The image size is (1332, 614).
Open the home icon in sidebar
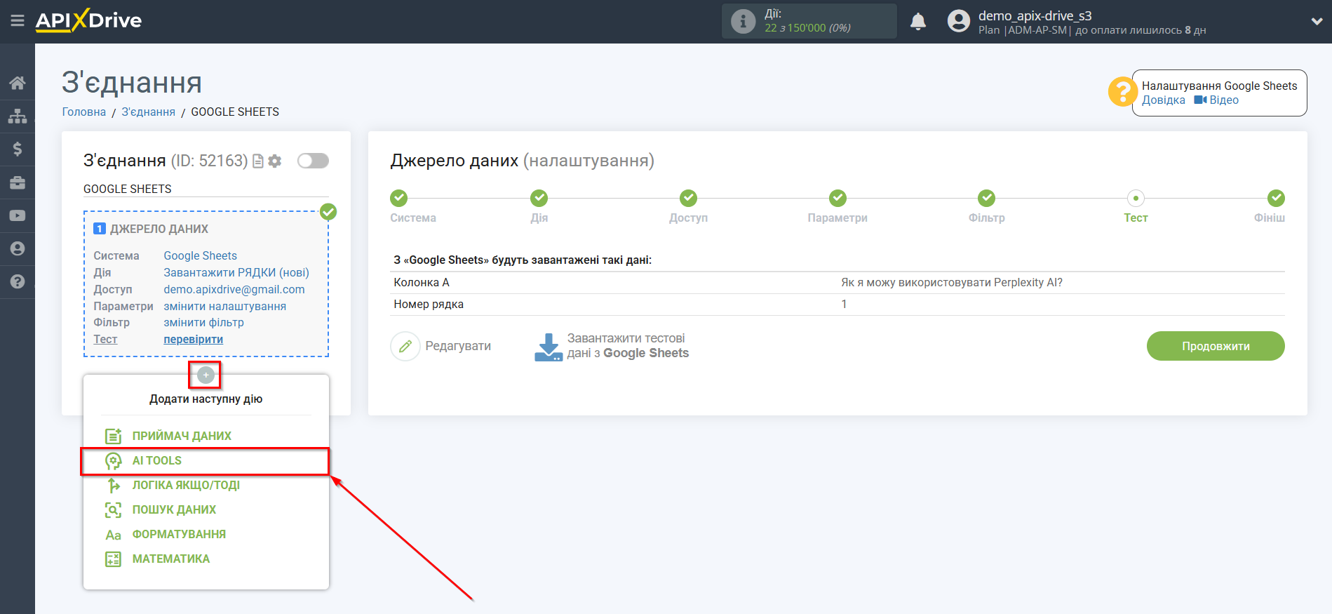pos(18,83)
